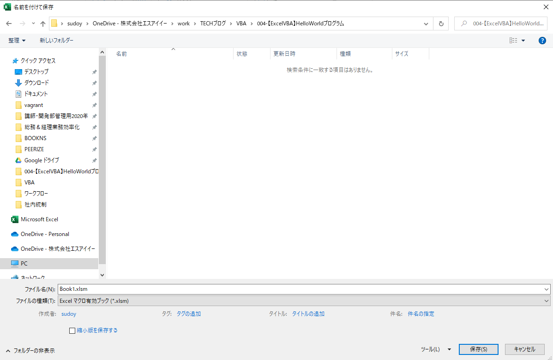The image size is (553, 360).
Task: Select Microsoft Excel in the navigation pane
Action: click(x=39, y=219)
